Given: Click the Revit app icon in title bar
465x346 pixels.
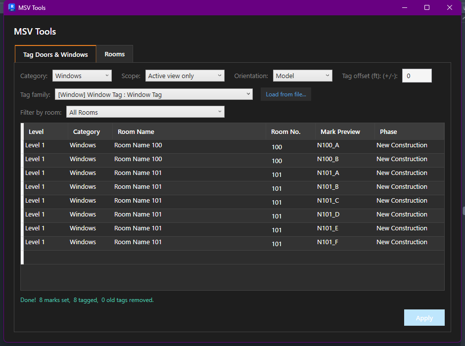Looking at the screenshot, I should tap(11, 7).
